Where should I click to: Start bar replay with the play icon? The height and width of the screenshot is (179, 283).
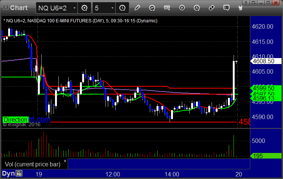pyautogui.click(x=182, y=8)
